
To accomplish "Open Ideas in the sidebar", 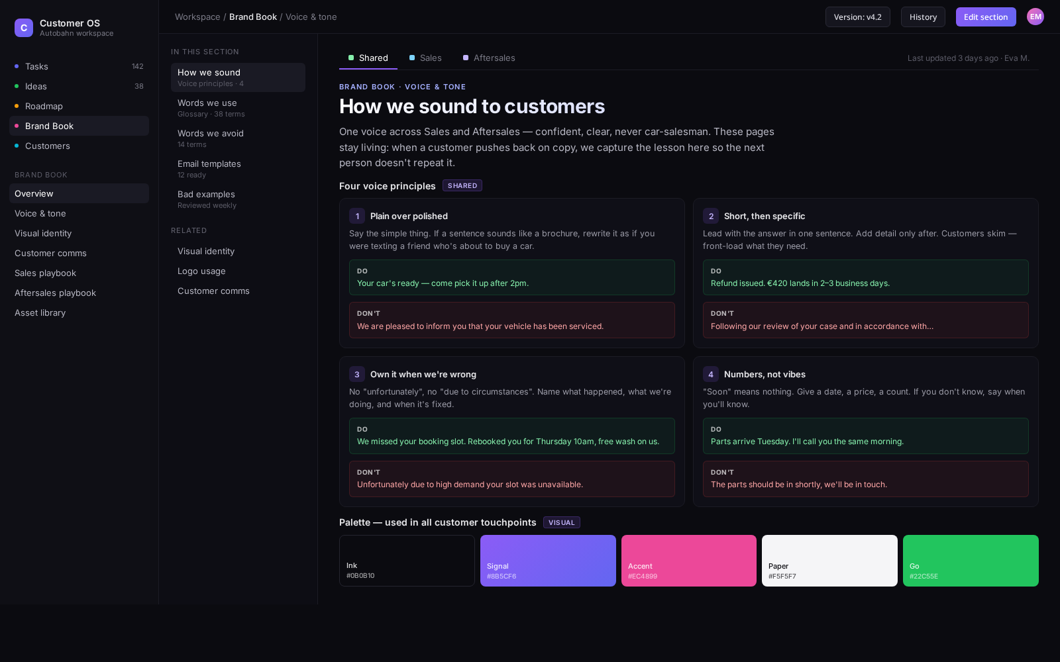I will 79,86.
